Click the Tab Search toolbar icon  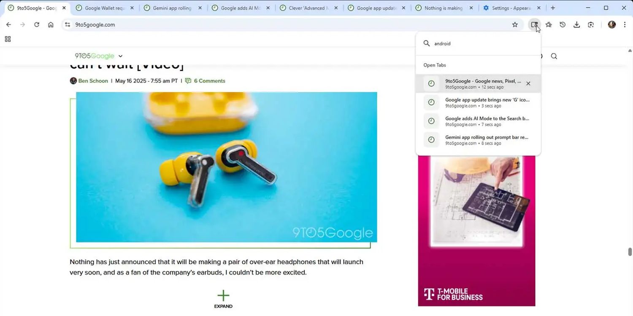534,25
